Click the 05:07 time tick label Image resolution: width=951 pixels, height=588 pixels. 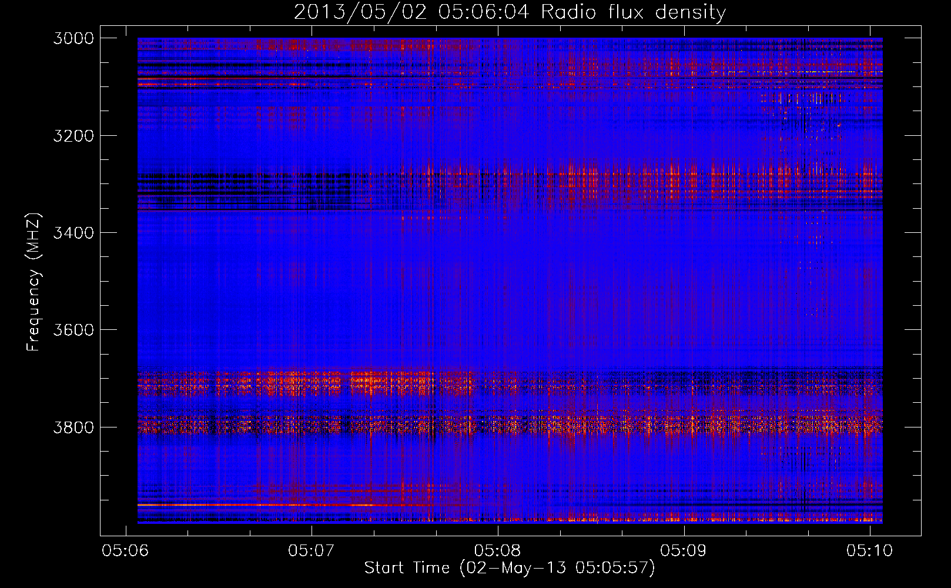312,550
